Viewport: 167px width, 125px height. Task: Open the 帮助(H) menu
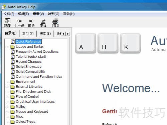(x=69, y=14)
